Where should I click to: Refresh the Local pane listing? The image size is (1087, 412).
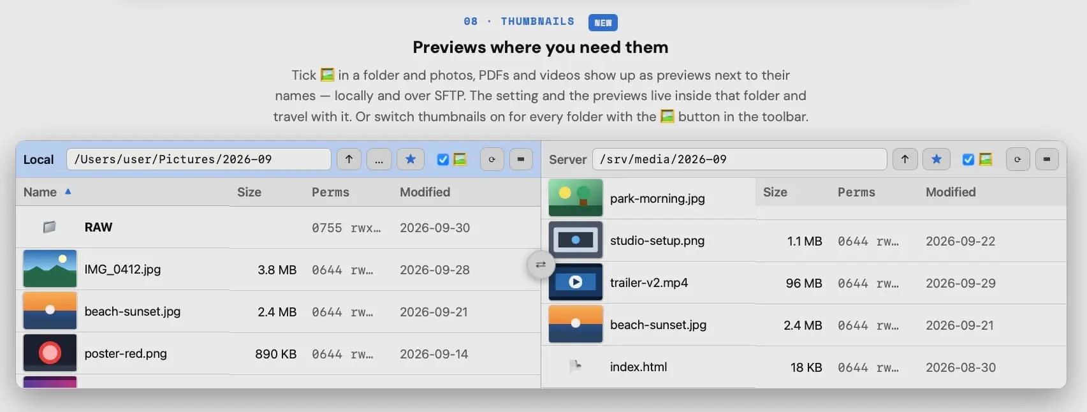pyautogui.click(x=492, y=159)
